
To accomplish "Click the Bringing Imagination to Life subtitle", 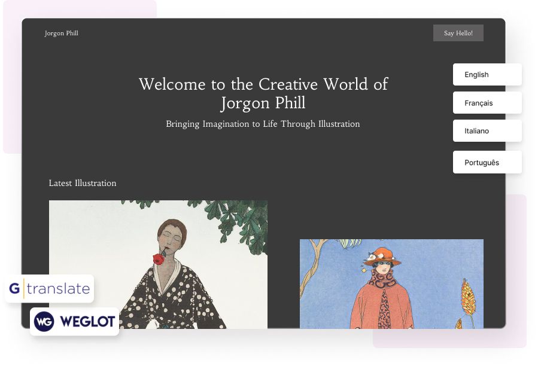I will pos(263,124).
